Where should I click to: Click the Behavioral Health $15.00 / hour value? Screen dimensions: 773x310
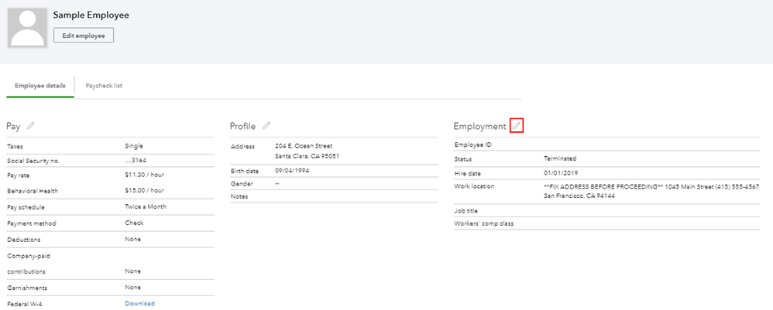click(144, 191)
